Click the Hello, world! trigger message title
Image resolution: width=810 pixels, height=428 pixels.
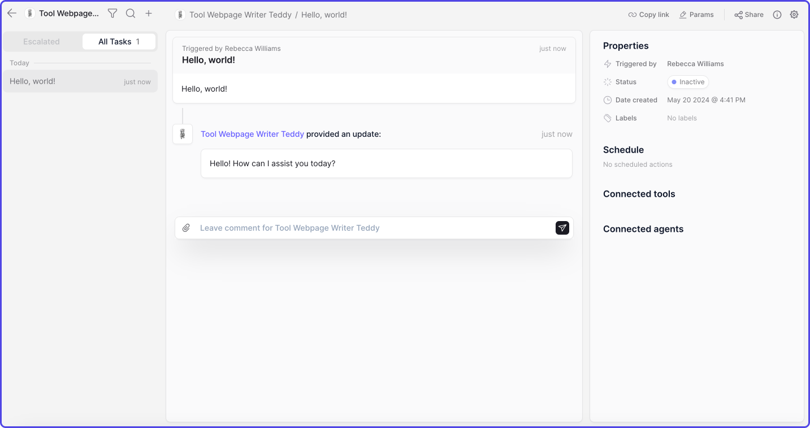[209, 60]
